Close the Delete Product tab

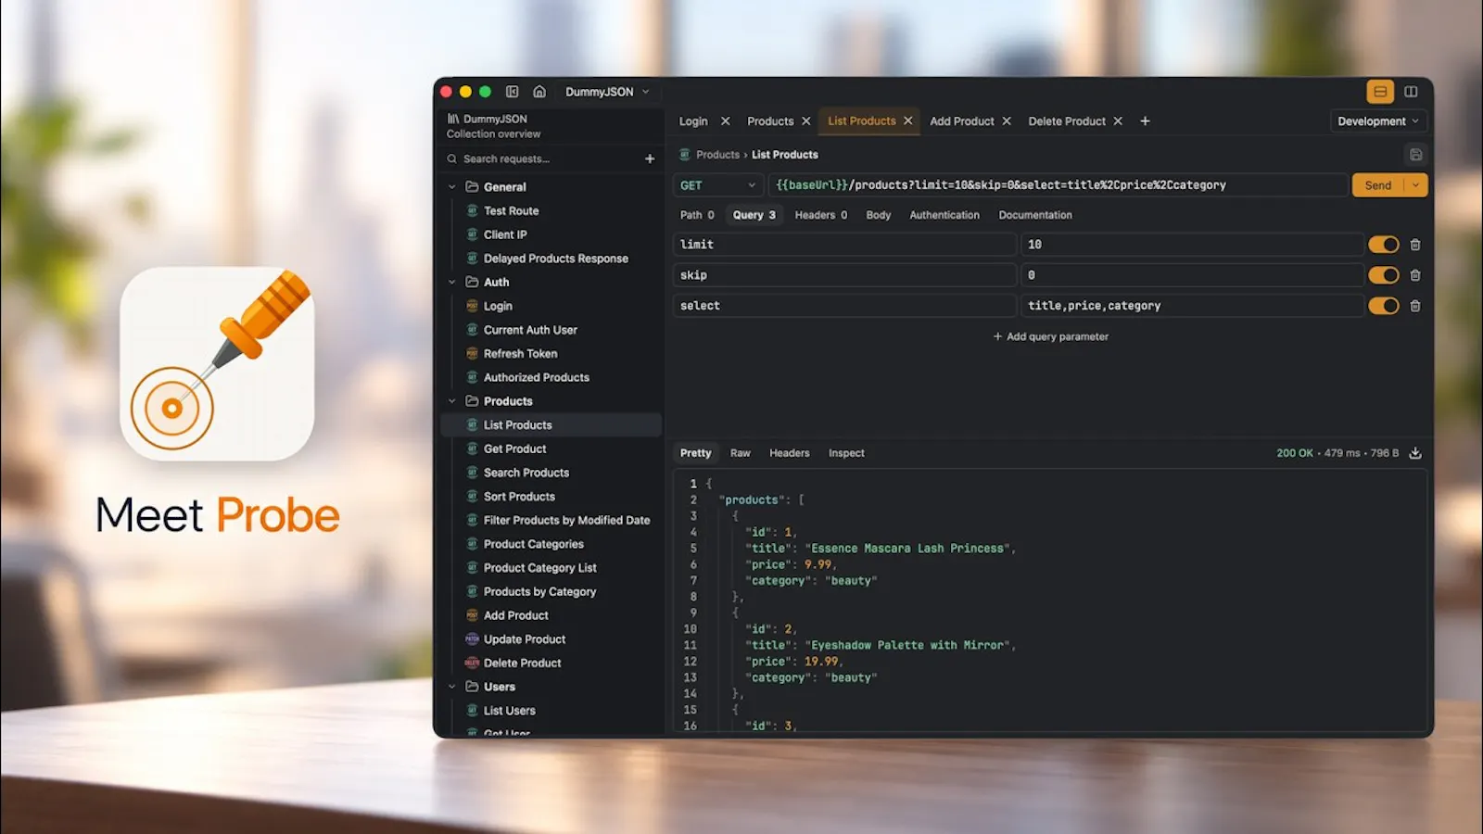click(x=1118, y=121)
